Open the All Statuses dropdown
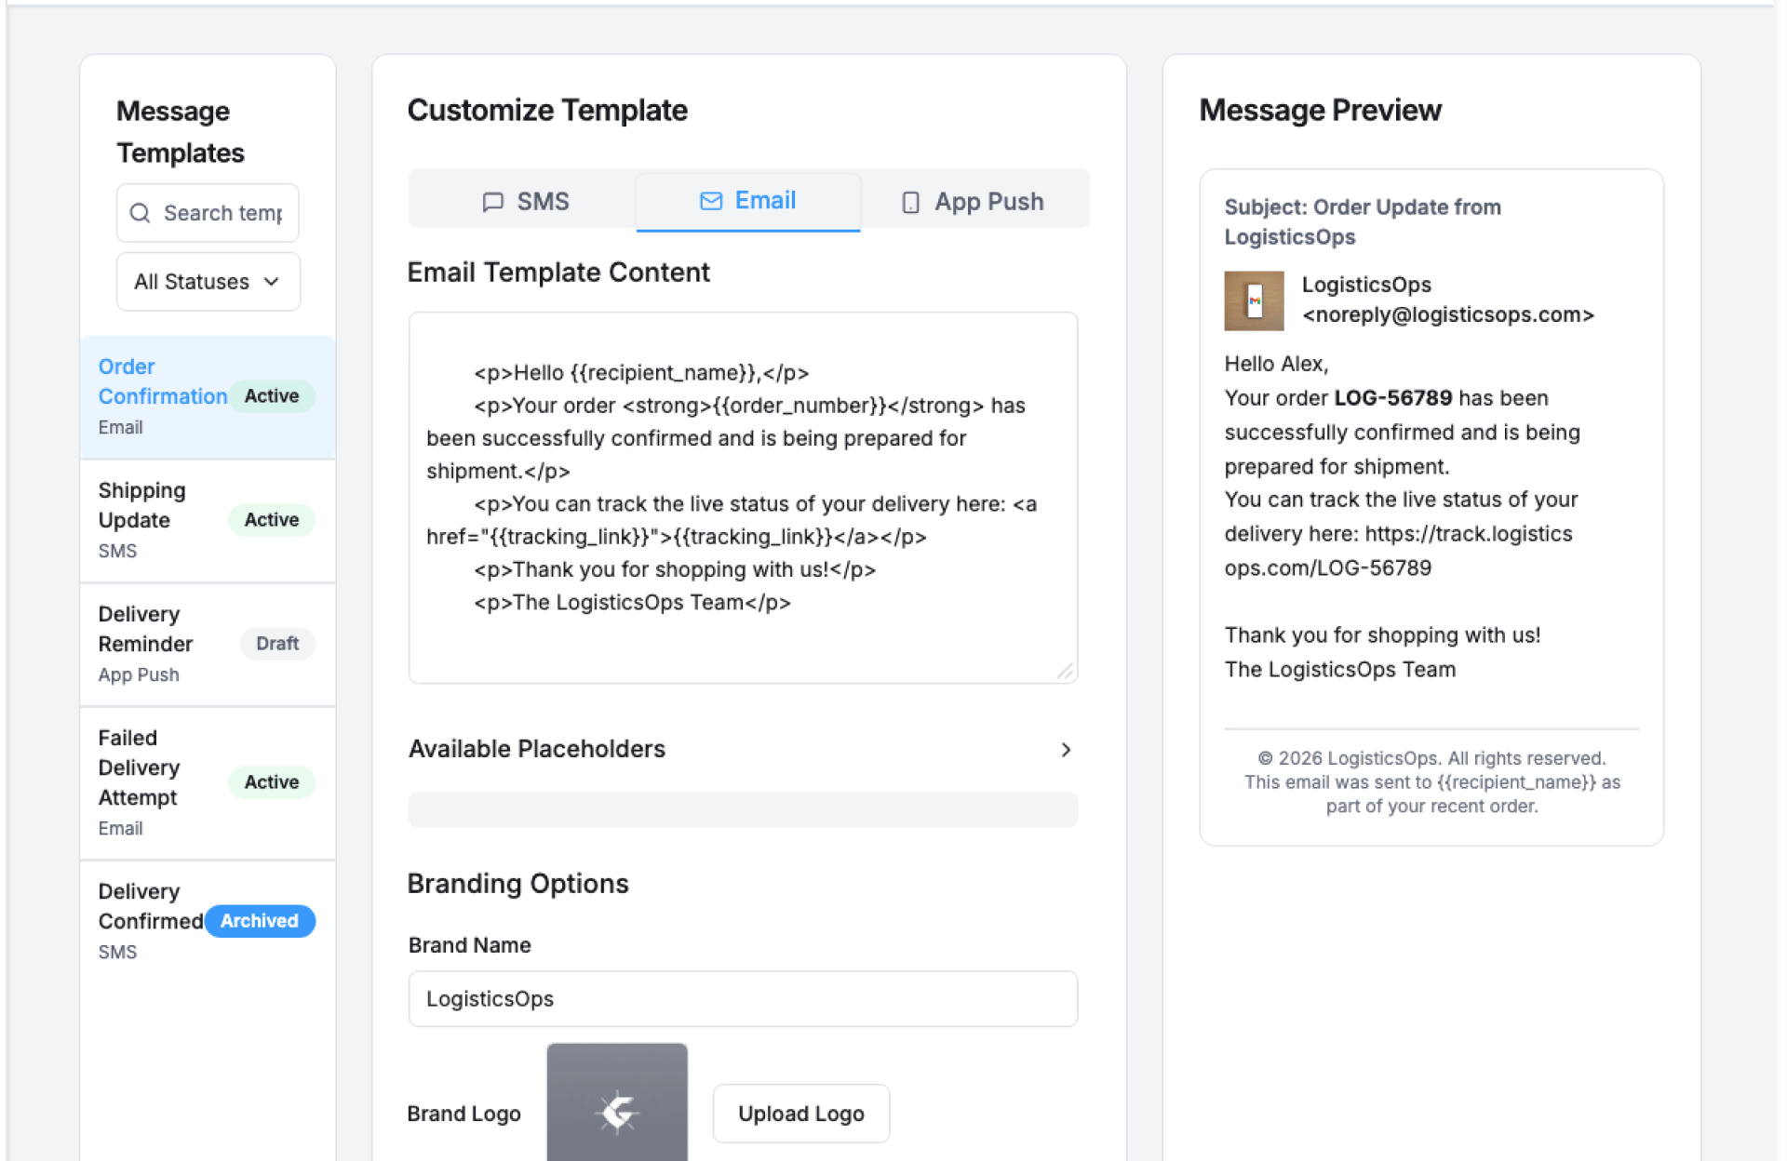1787x1161 pixels. tap(208, 282)
